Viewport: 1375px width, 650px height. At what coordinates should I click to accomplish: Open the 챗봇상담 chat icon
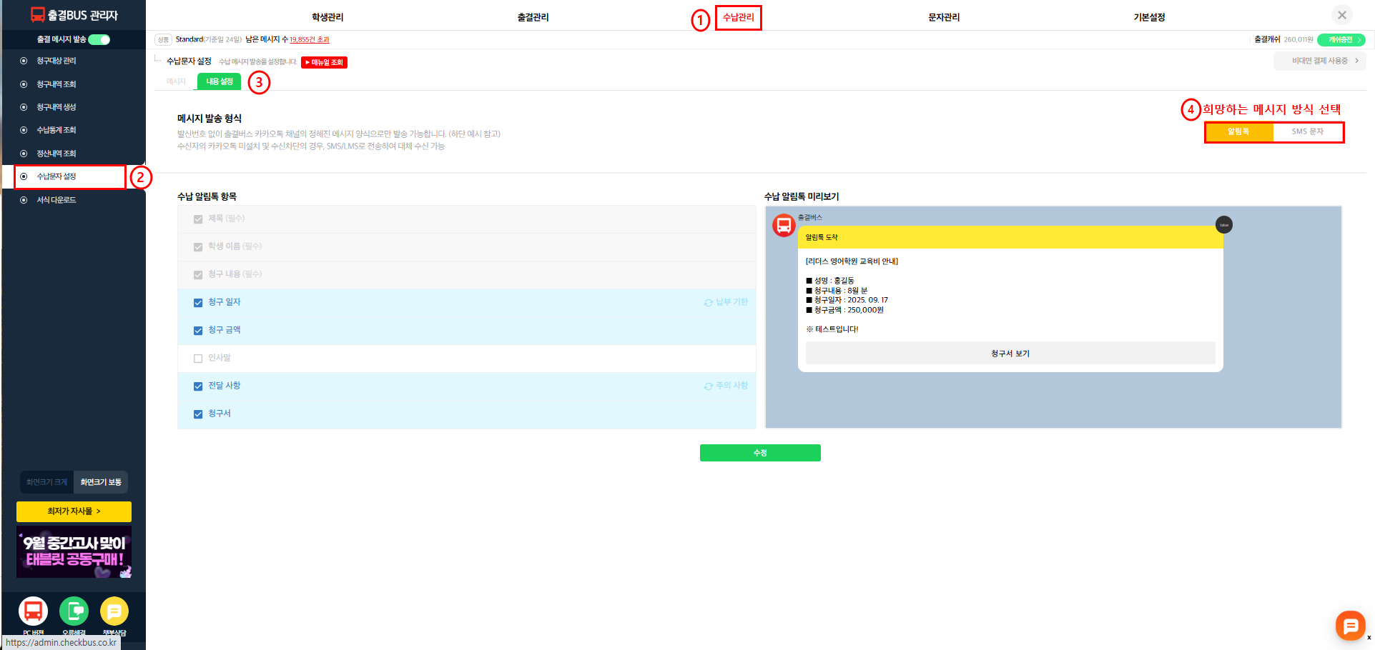point(114,611)
